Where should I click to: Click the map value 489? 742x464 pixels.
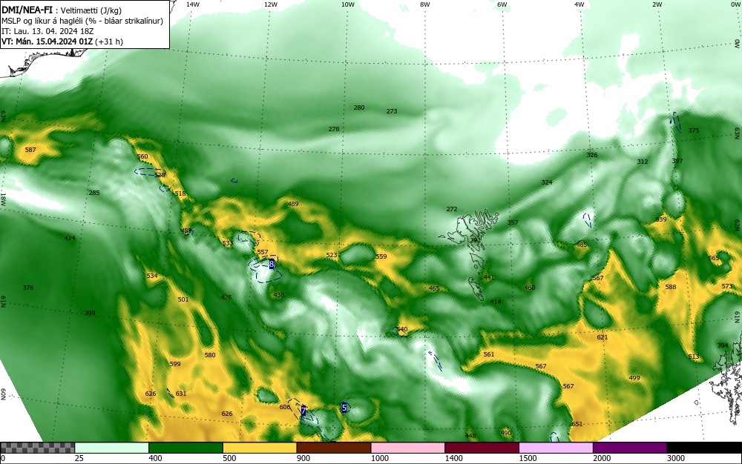(293, 204)
